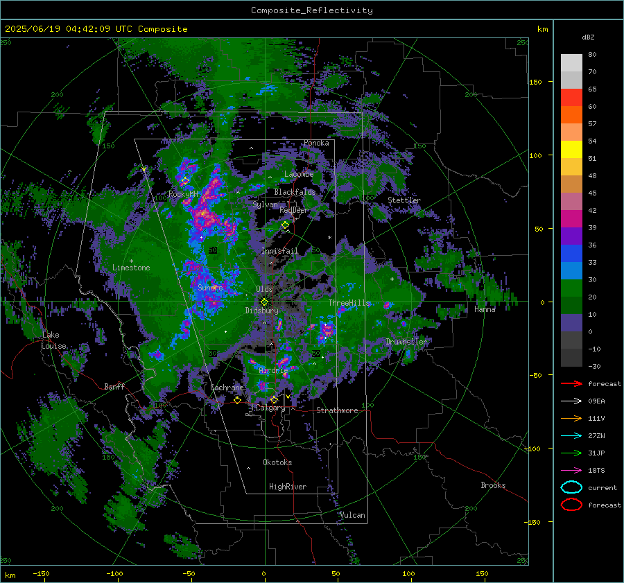Click the Sundre map label
Screen dimensions: 624x583
point(210,288)
